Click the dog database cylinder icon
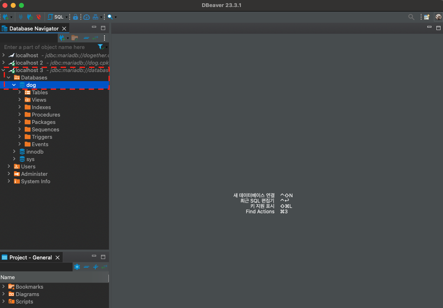The image size is (443, 308). pos(22,85)
